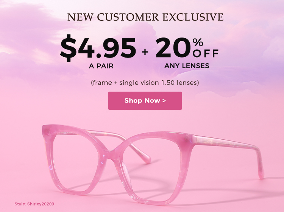Image resolution: width=284 pixels, height=212 pixels.
Task: Click the plus sign between the offers
Action: coord(145,52)
